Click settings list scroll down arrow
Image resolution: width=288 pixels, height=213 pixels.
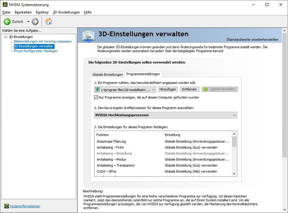coord(234,173)
